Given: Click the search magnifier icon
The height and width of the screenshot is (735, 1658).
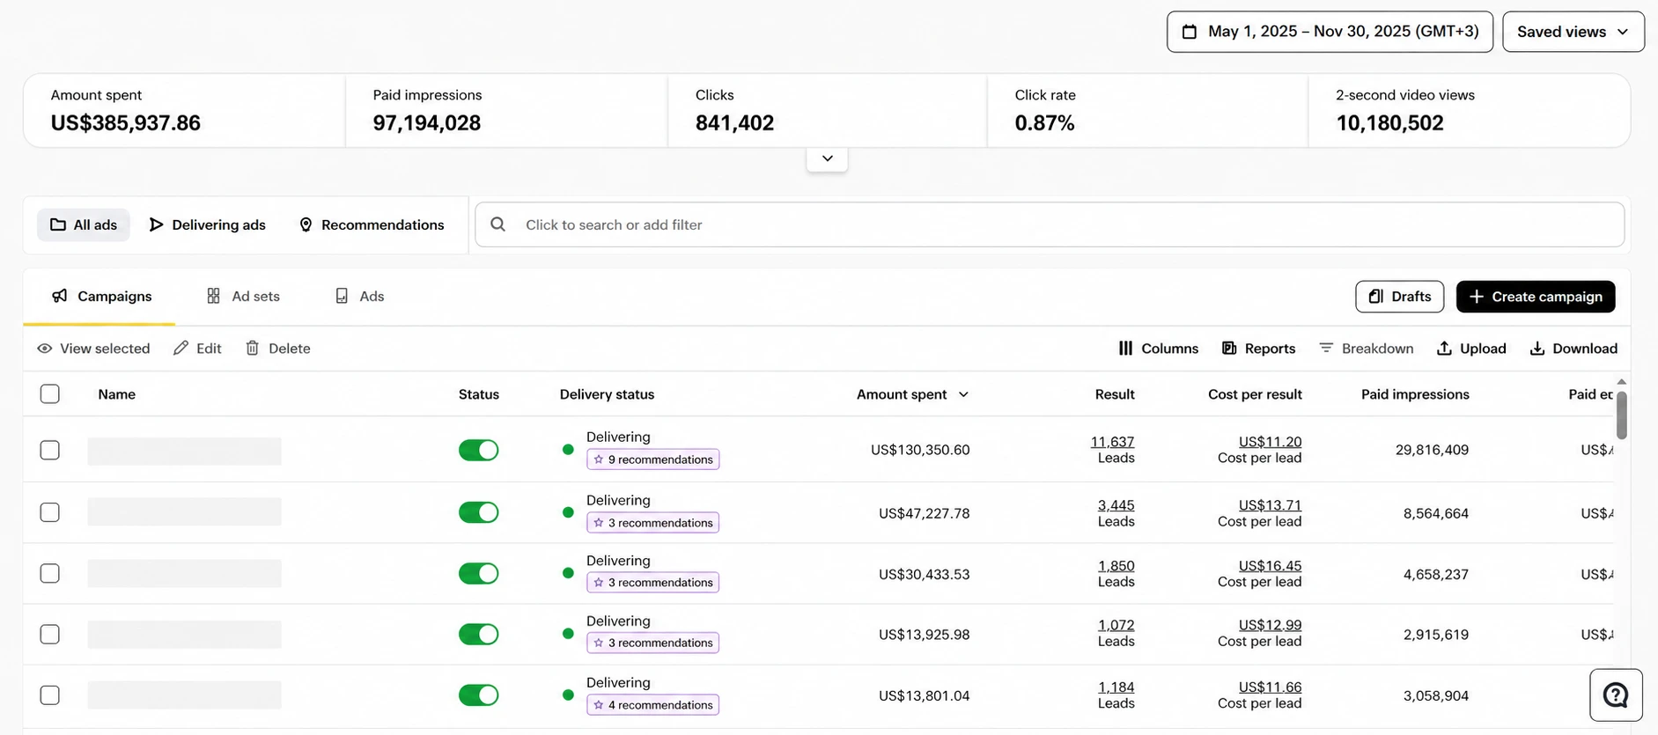Looking at the screenshot, I should tap(497, 224).
